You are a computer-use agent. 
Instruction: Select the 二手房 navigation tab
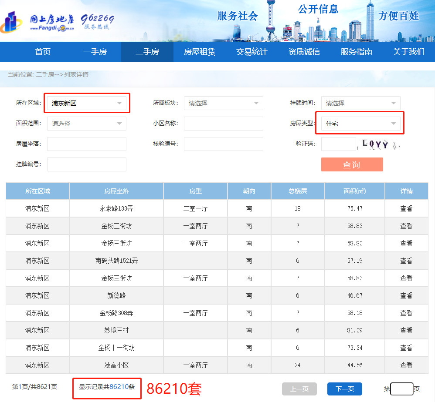147,52
